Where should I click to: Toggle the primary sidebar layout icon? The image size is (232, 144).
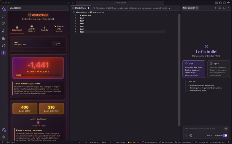[x=220, y=3]
